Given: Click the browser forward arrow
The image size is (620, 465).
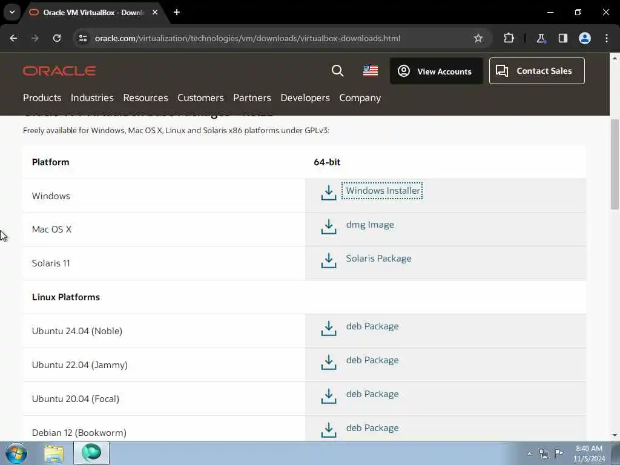Looking at the screenshot, I should click(x=35, y=38).
